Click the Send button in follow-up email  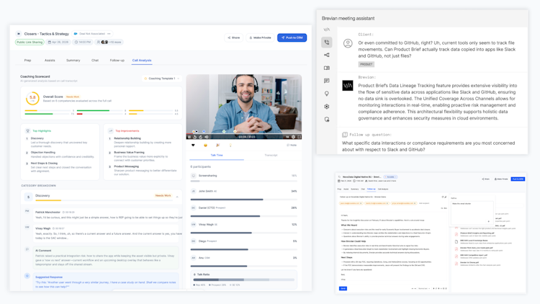343,288
